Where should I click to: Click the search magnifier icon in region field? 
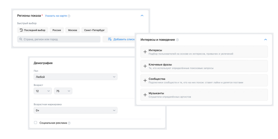(21, 39)
